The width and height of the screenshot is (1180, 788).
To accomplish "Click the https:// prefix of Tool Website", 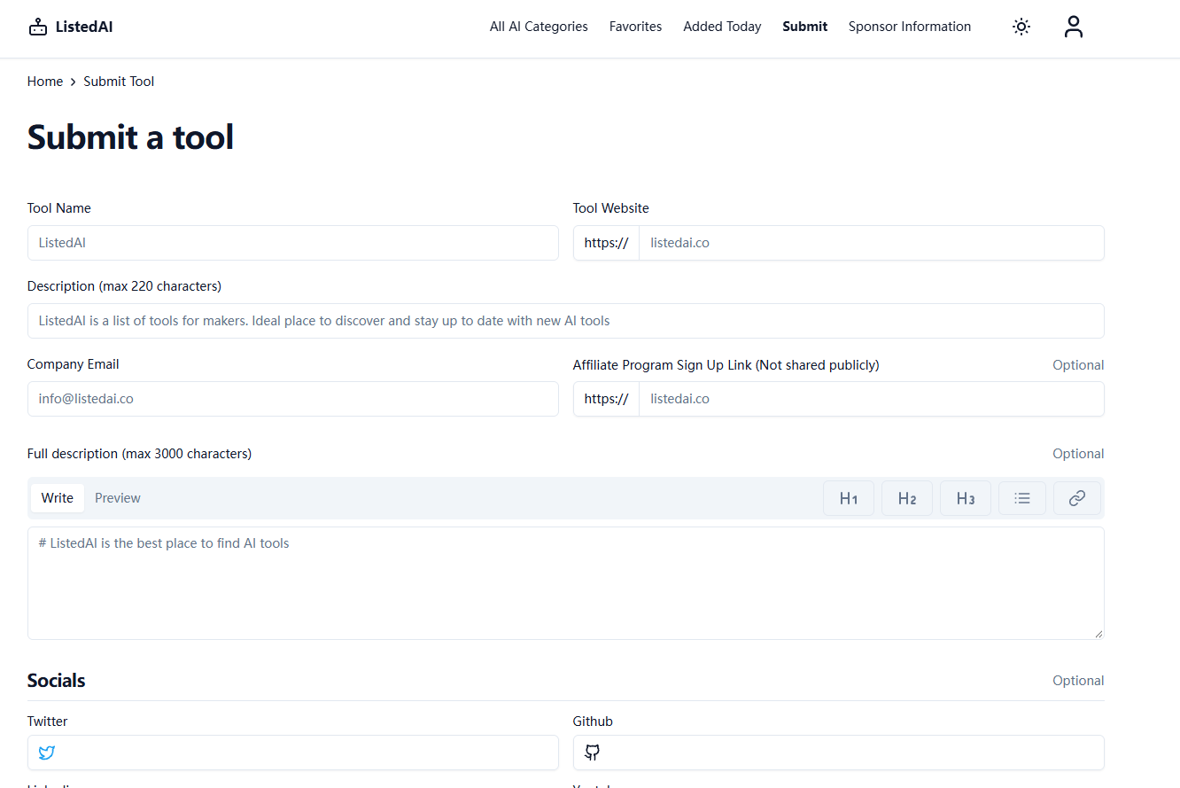I will point(607,243).
